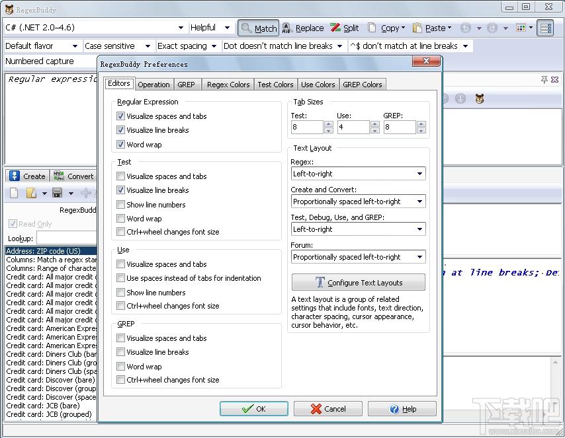
Task: Click the RegexBuddy mascot icon in right panel
Action: (x=479, y=98)
